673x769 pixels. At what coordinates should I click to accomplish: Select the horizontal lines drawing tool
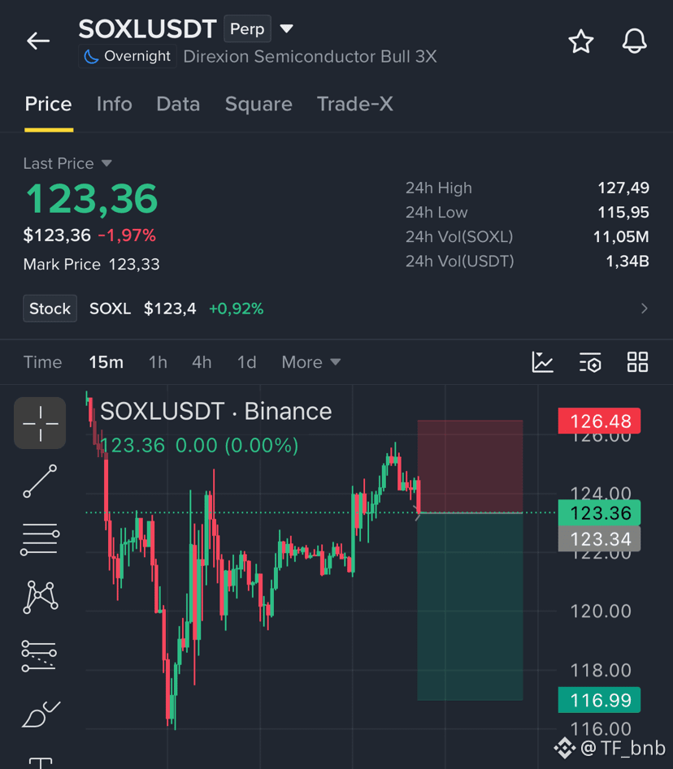[x=40, y=539]
